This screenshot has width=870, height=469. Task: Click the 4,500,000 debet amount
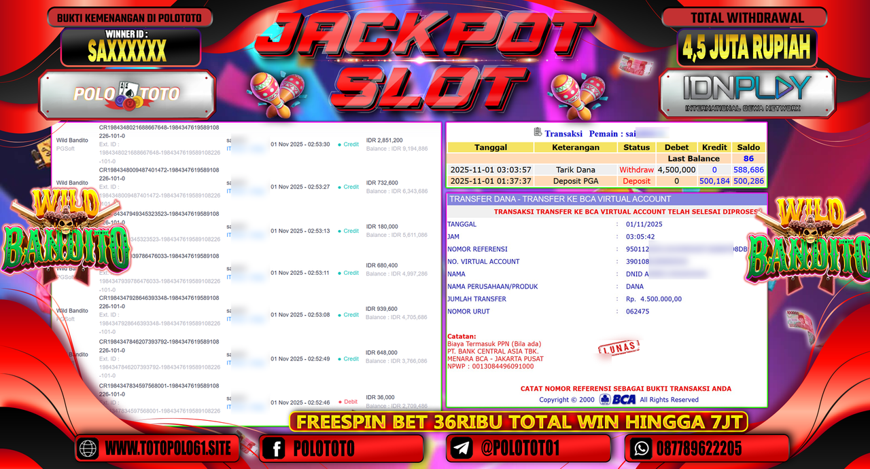point(676,170)
